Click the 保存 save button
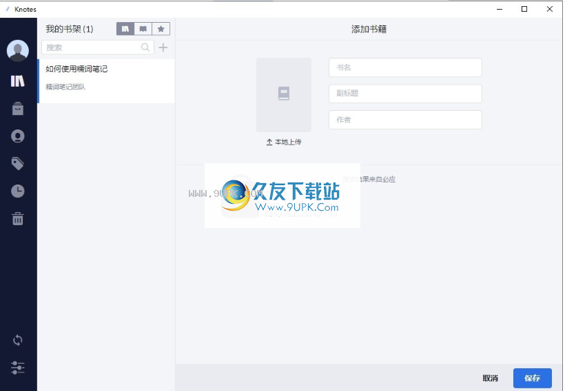 (x=532, y=378)
